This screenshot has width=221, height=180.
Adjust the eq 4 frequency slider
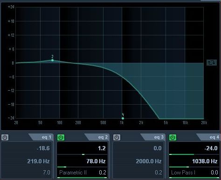194,167
